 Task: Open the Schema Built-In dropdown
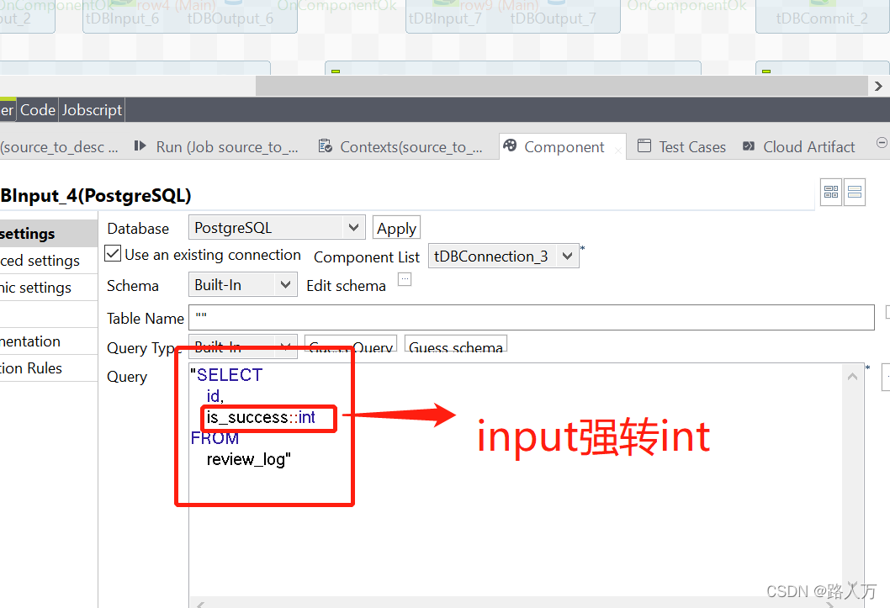pos(243,285)
